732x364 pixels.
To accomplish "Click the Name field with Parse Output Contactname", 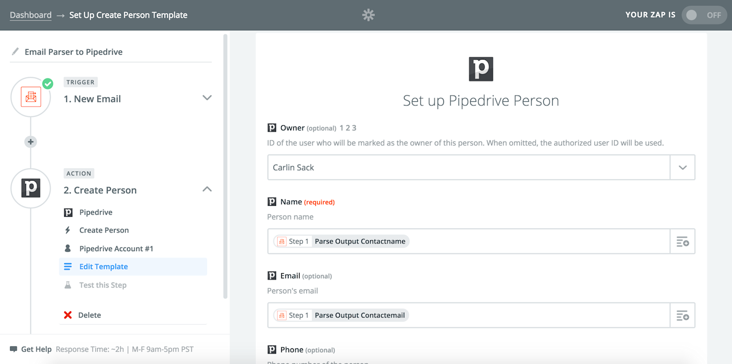I will point(468,241).
